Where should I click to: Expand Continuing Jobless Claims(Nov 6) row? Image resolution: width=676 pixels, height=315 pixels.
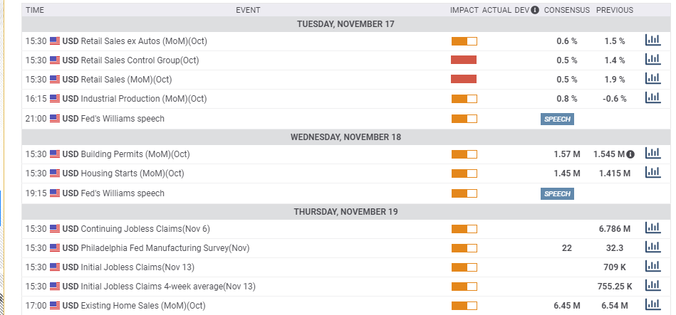pyautogui.click(x=343, y=229)
